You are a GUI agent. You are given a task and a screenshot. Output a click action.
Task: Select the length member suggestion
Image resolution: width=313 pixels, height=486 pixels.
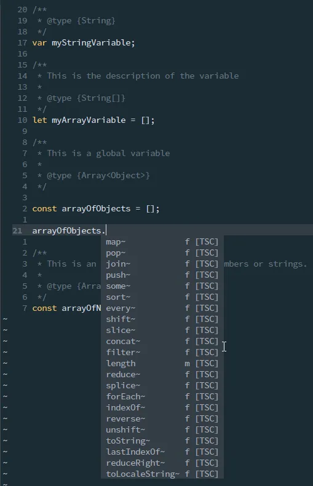(162, 364)
